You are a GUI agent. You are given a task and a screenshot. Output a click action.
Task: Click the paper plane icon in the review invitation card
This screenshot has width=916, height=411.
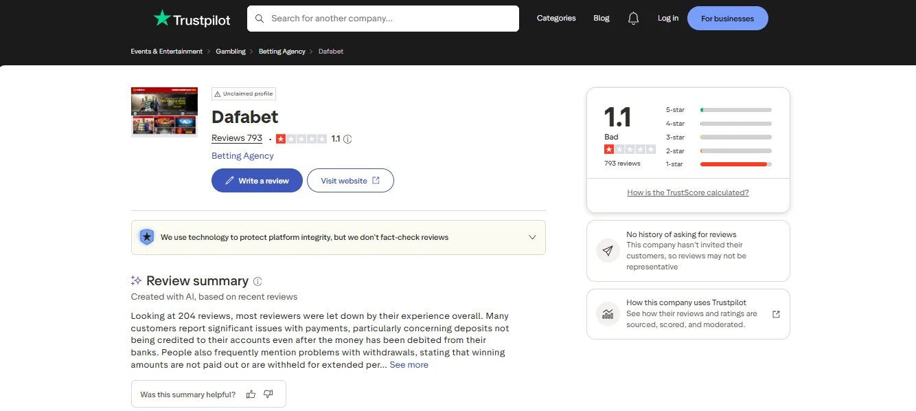click(x=607, y=251)
